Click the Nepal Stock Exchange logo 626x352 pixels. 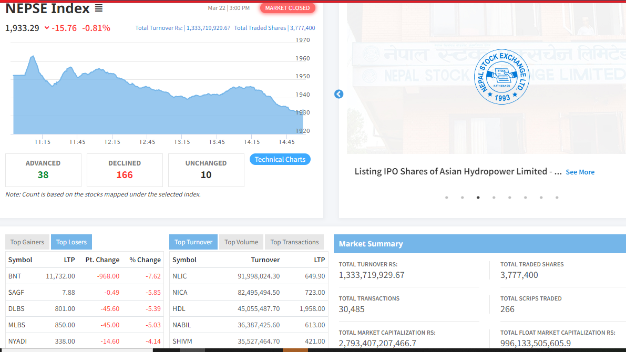(x=502, y=77)
